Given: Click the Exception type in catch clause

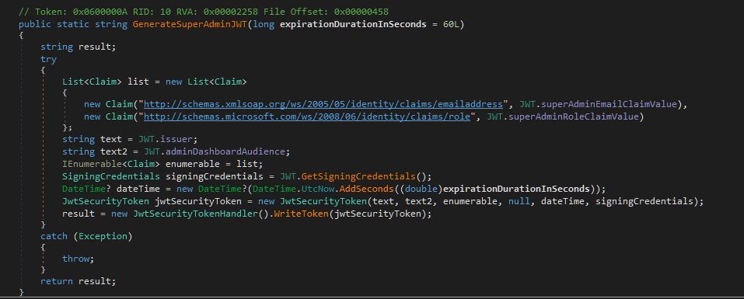Looking at the screenshot, I should click(103, 236).
